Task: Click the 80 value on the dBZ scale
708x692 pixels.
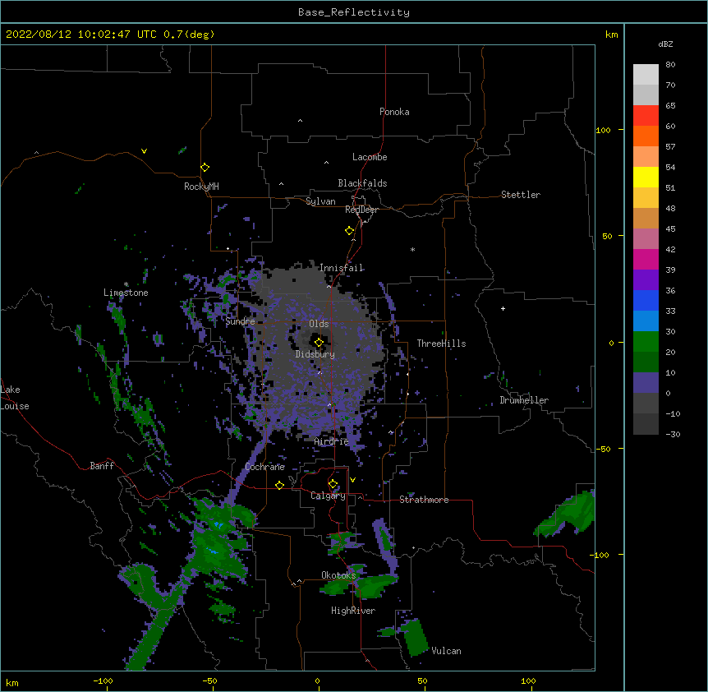Action: (670, 65)
